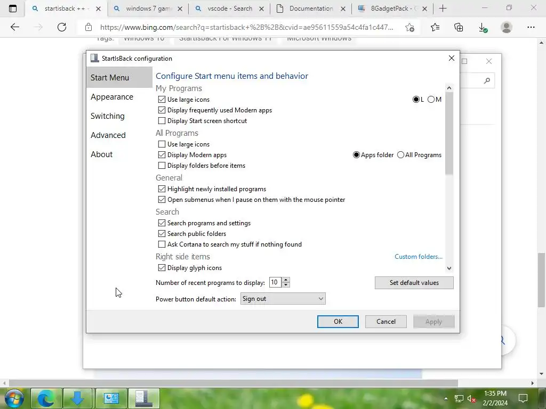The image size is (546, 409).
Task: Click the site lock icon in address bar
Action: (x=89, y=27)
